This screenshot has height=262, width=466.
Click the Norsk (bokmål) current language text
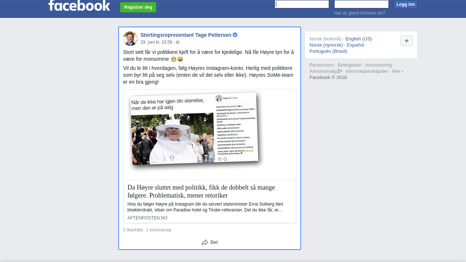(325, 39)
